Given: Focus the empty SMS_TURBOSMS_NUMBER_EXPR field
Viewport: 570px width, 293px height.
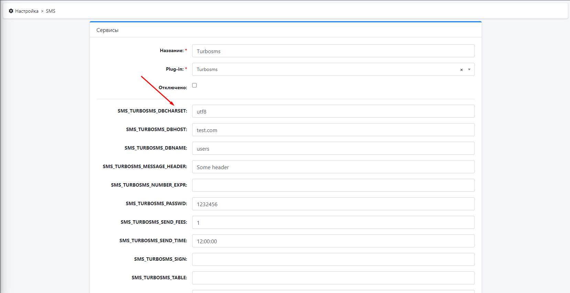Looking at the screenshot, I should click(333, 186).
